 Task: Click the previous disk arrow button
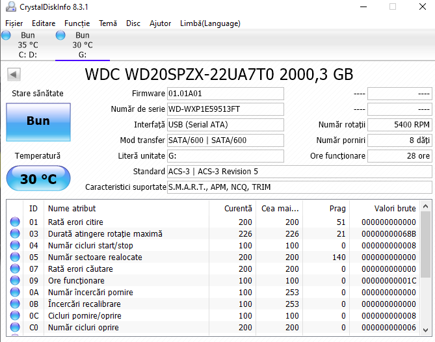pyautogui.click(x=14, y=74)
